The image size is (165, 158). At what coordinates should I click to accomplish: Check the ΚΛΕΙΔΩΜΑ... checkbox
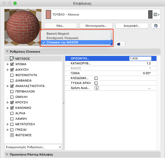[96, 78]
